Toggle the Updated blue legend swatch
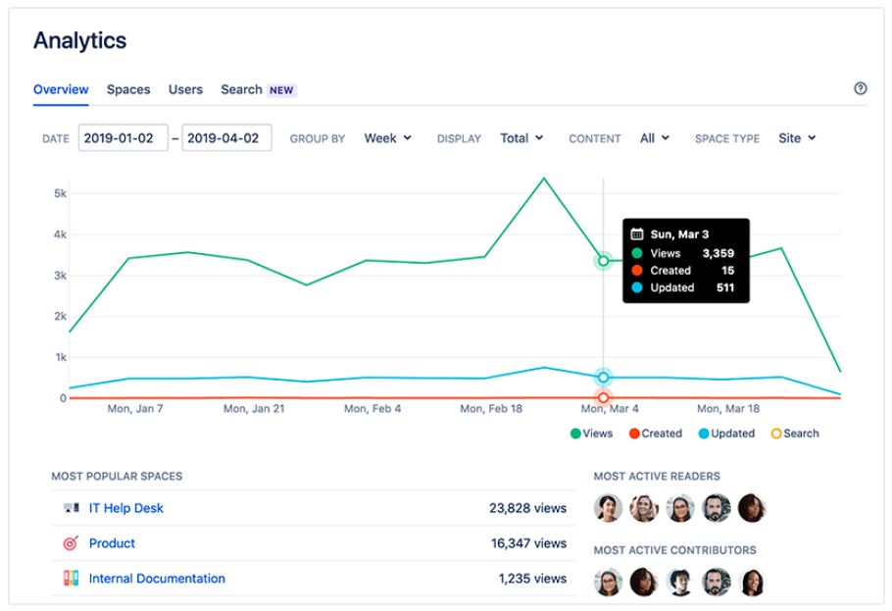The width and height of the screenshot is (892, 611). (704, 433)
